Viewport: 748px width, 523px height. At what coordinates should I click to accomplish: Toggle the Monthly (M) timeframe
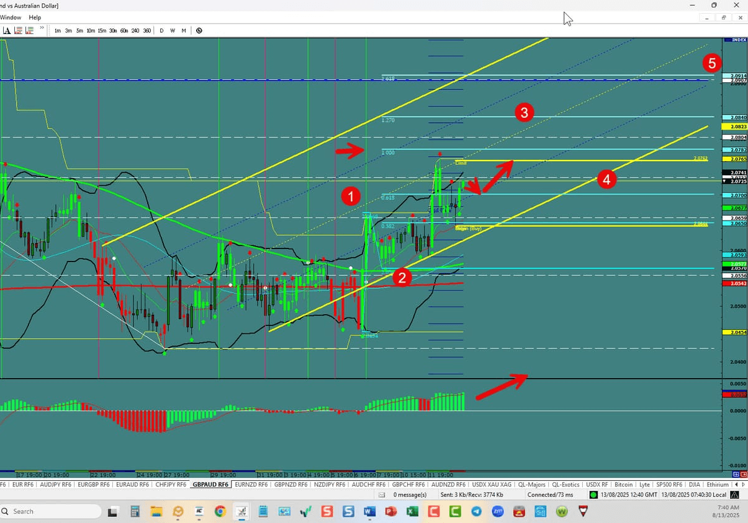[184, 30]
